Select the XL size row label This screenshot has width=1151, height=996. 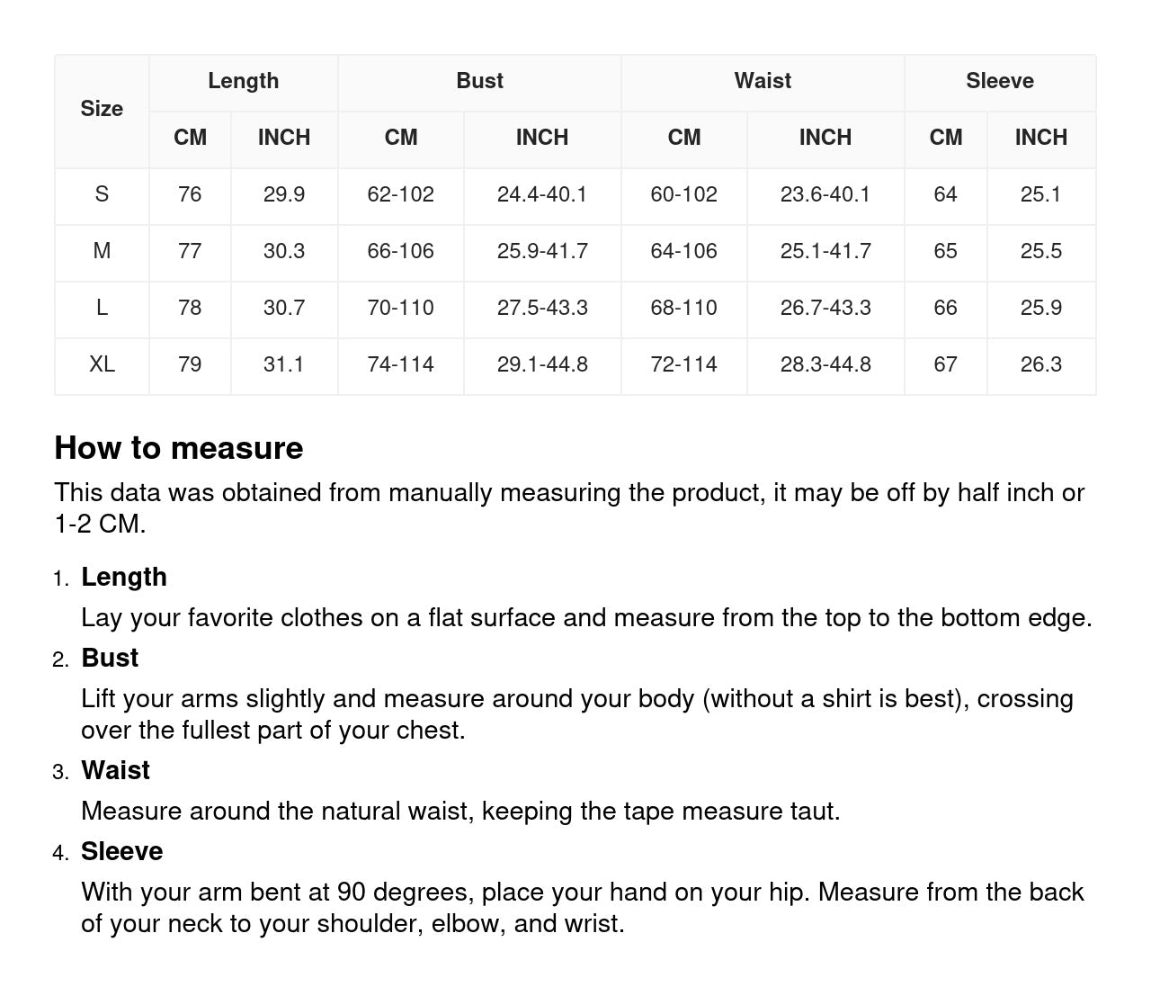click(102, 364)
